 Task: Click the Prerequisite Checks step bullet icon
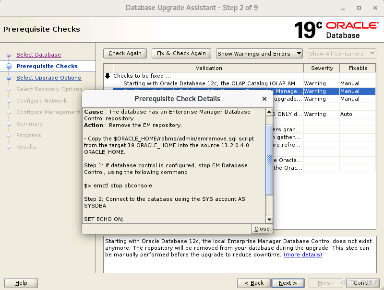[9, 66]
